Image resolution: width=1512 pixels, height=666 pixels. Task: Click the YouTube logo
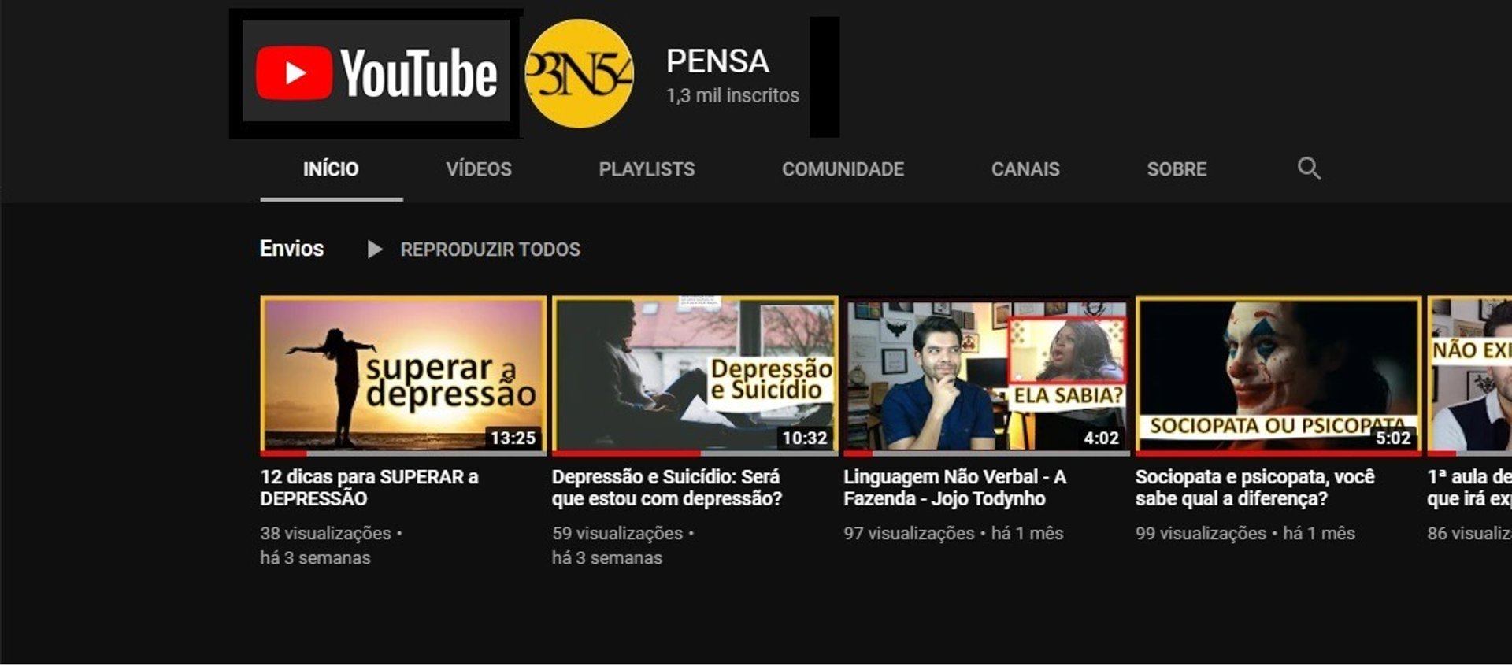coord(376,73)
